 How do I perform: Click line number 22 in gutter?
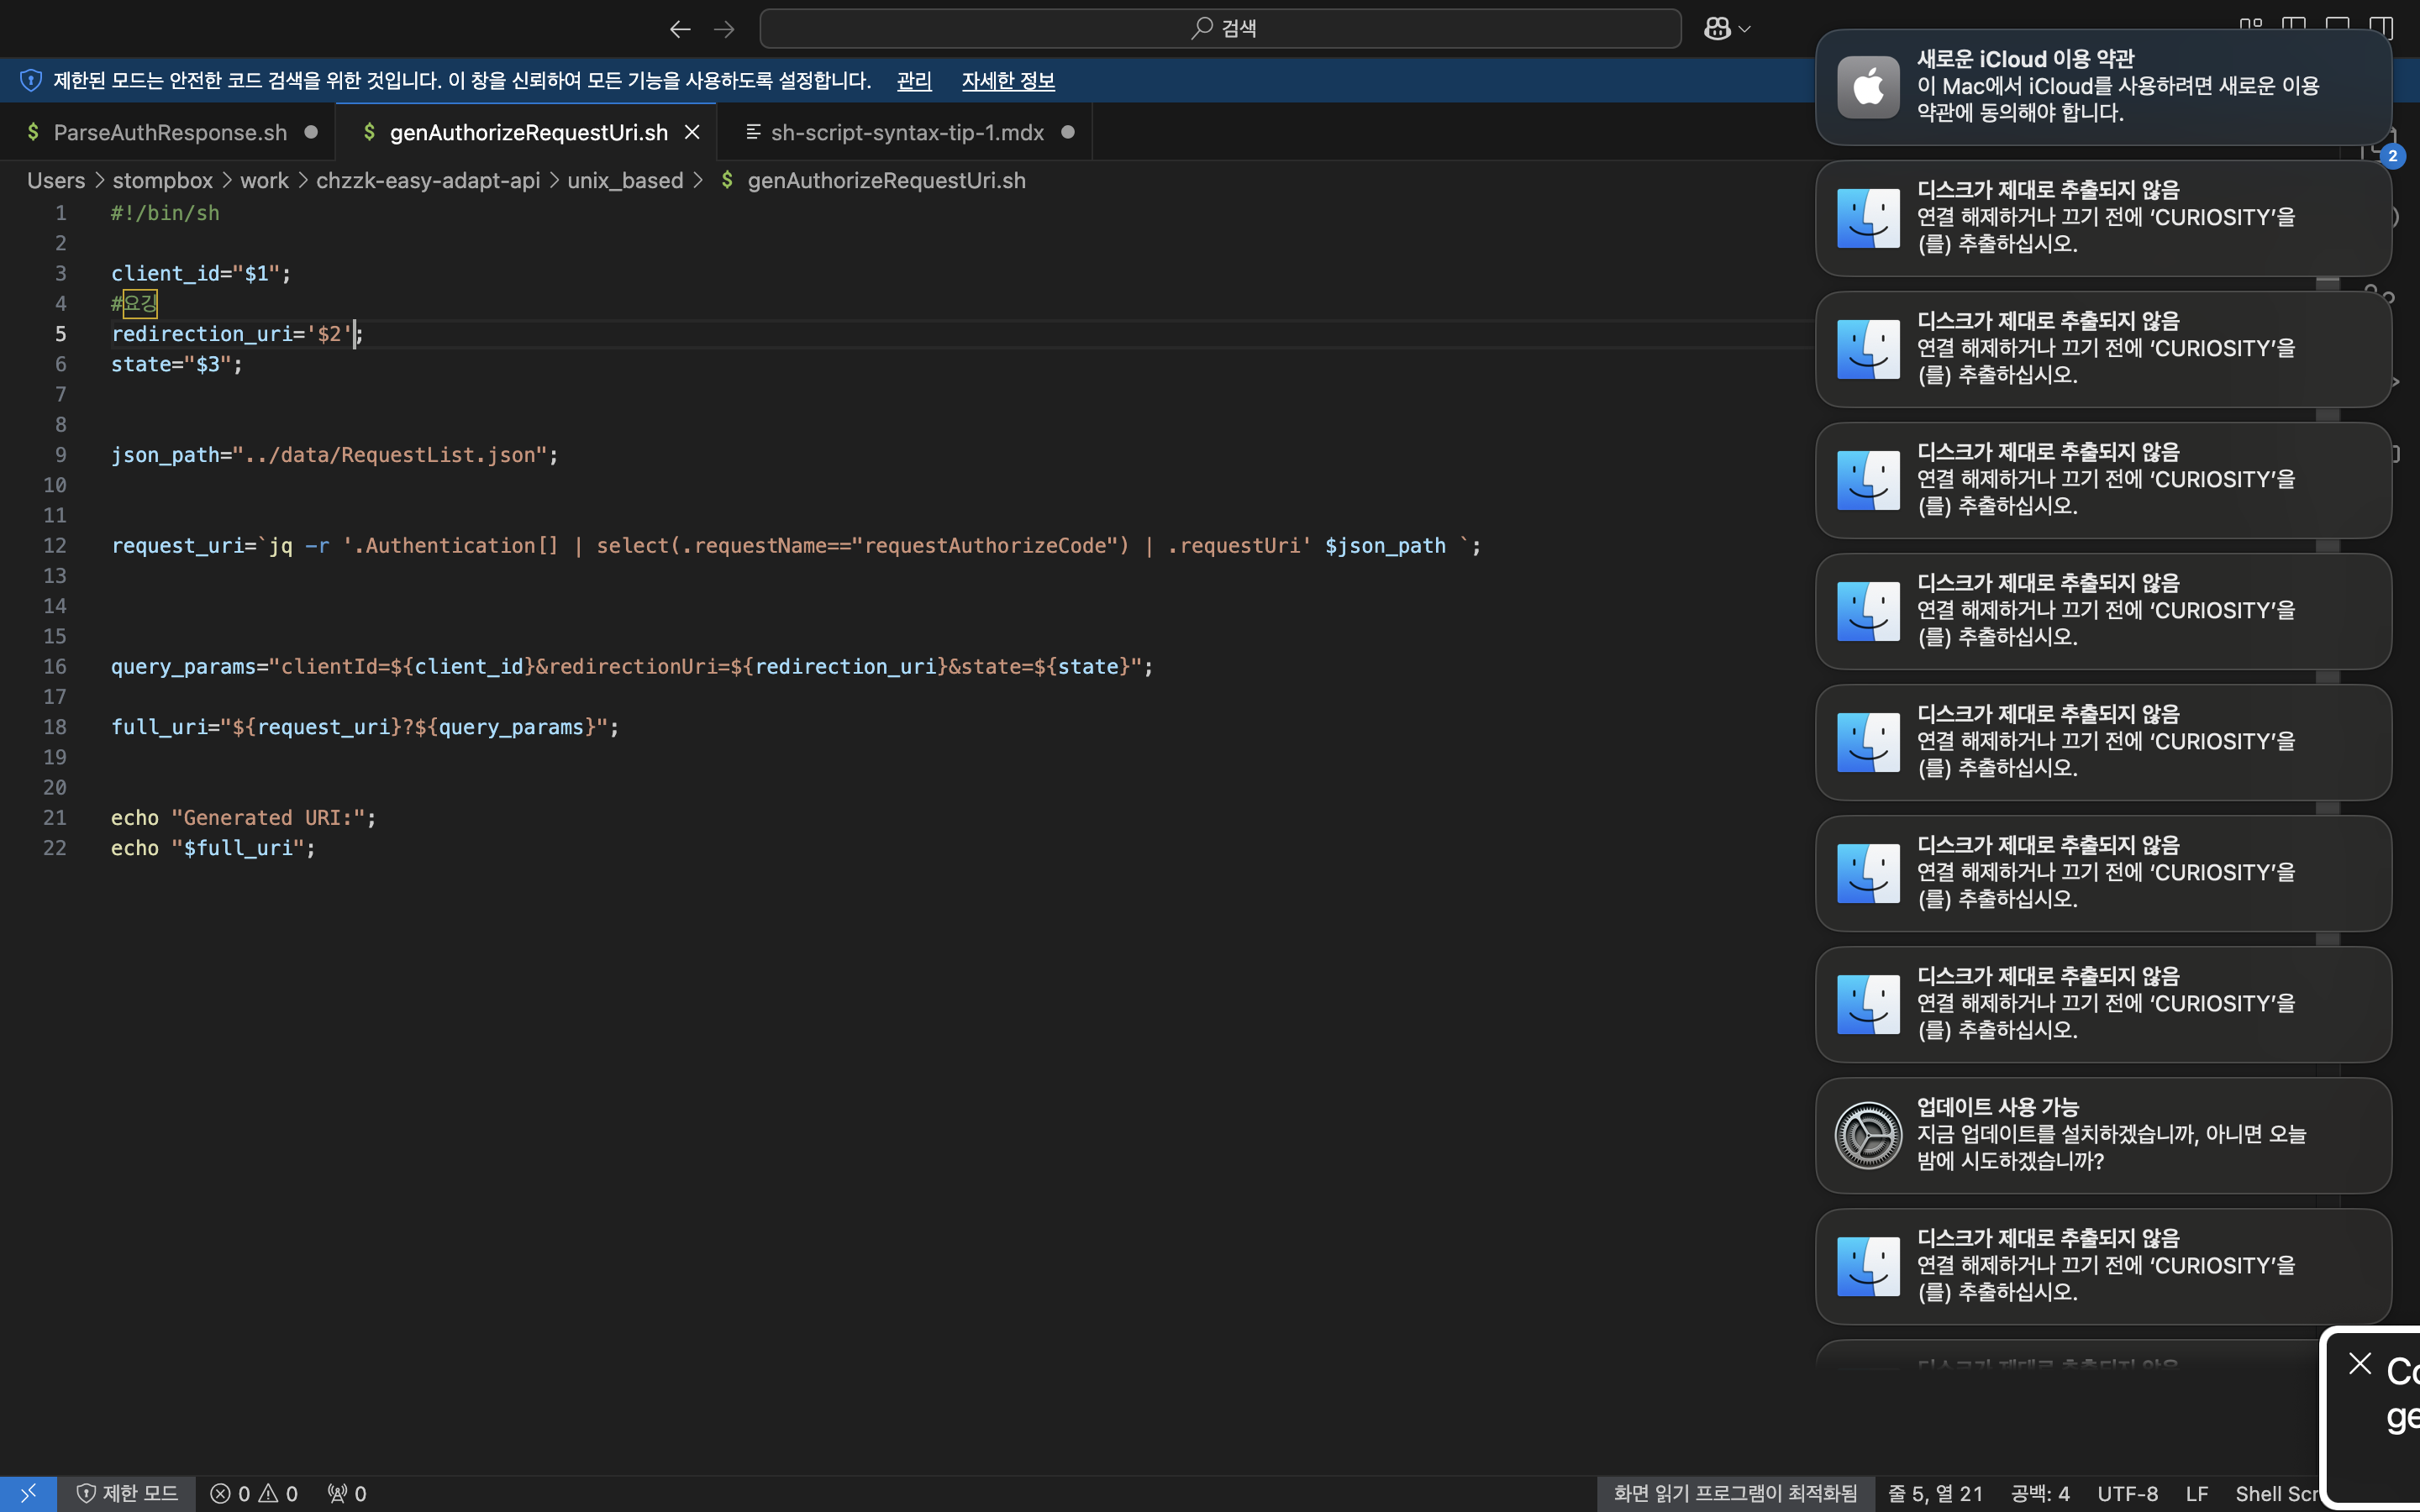point(55,847)
